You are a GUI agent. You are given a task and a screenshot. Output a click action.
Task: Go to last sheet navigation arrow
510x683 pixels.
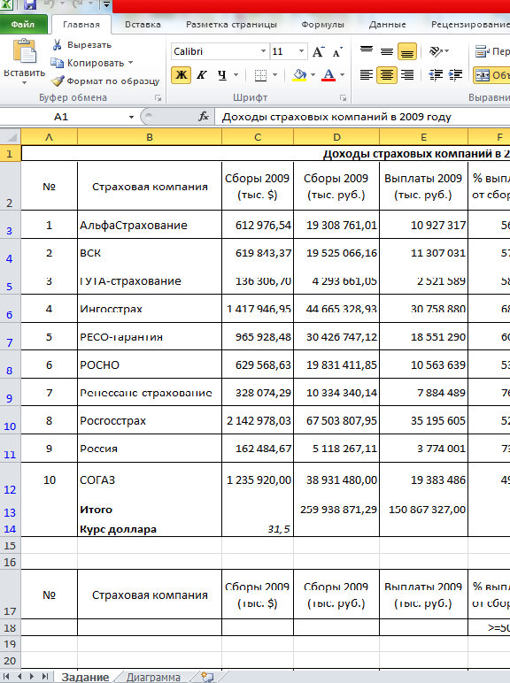pos(45,677)
